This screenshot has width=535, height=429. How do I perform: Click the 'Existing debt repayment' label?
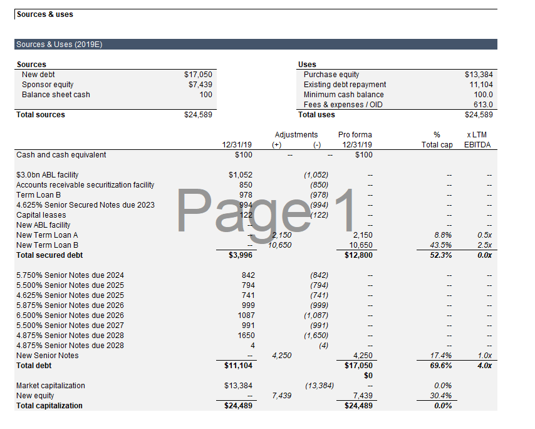click(345, 85)
